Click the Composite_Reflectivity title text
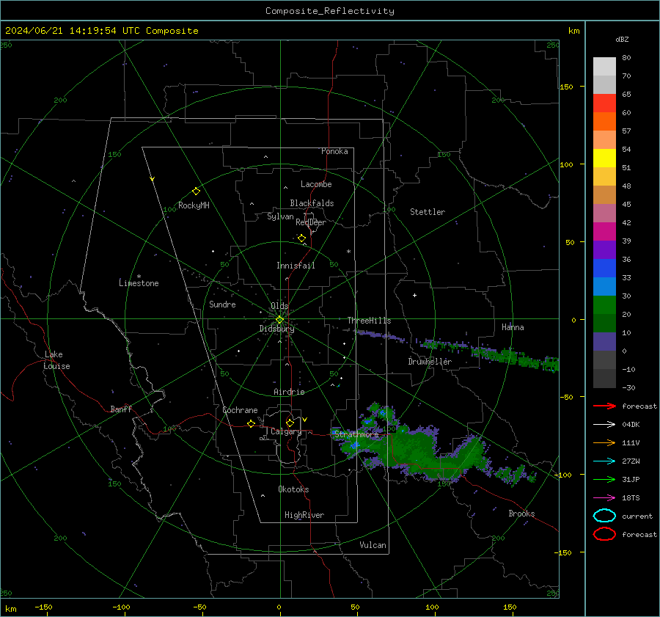The height and width of the screenshot is (617, 660). pos(329,11)
